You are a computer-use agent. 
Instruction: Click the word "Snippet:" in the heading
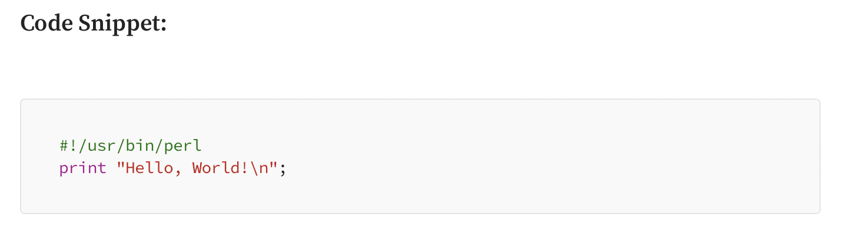tap(123, 25)
